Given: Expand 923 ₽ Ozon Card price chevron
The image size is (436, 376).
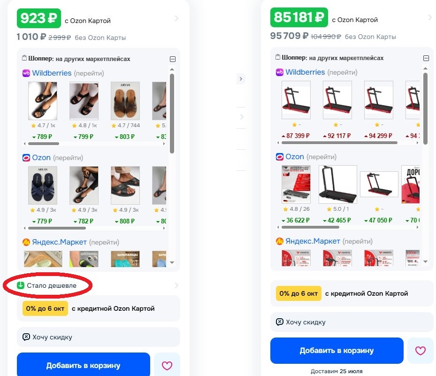Looking at the screenshot, I should point(176,18).
